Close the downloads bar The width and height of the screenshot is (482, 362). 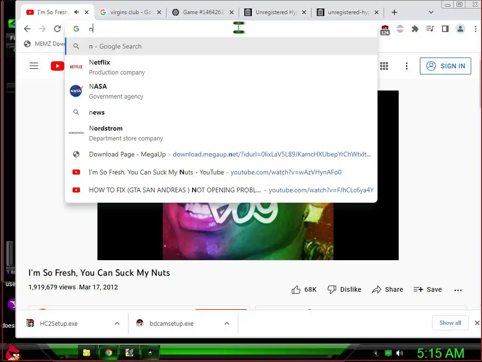click(x=477, y=323)
